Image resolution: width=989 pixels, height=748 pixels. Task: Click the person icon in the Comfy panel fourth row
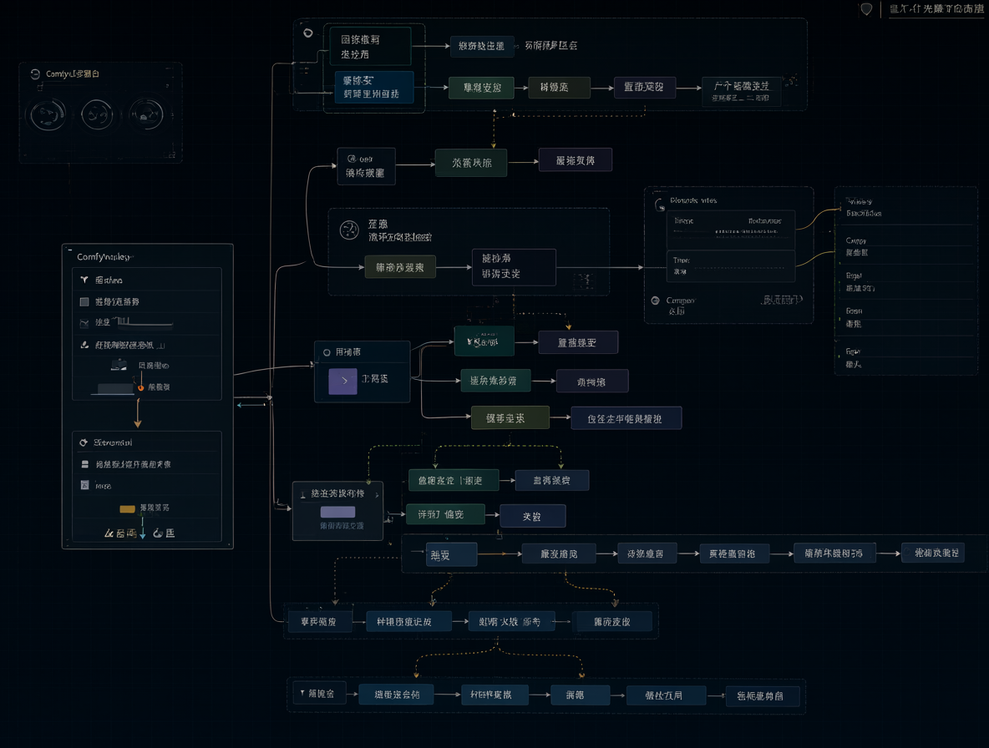click(84, 345)
